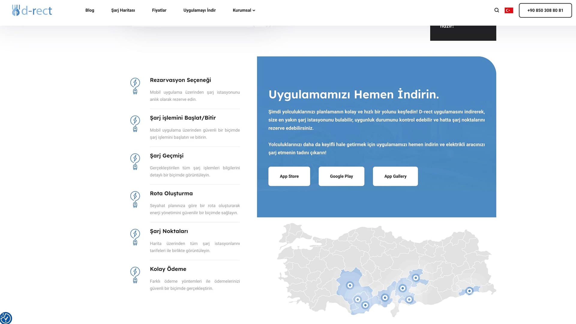Go to Şarj Haritası page

click(x=123, y=10)
